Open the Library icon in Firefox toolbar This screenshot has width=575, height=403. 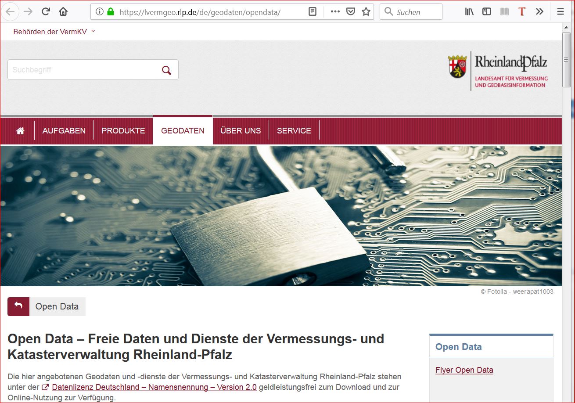click(x=469, y=12)
